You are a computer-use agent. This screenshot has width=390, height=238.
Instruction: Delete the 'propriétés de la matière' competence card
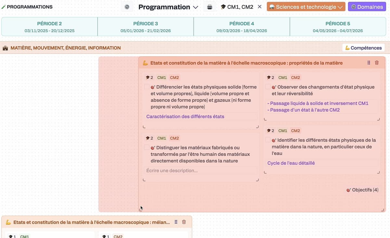point(377,63)
